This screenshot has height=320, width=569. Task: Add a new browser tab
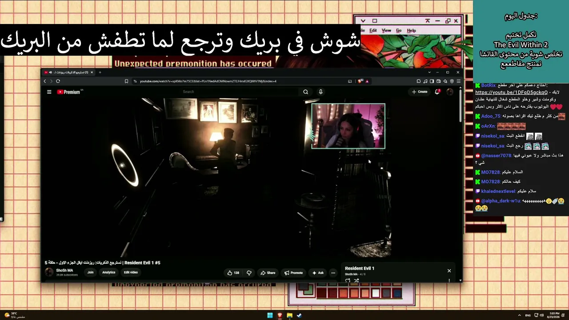click(100, 72)
